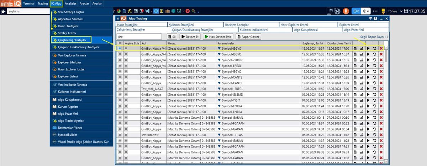Open the Trading menu
Image resolution: width=427 pixels, height=166 pixels.
[42, 4]
